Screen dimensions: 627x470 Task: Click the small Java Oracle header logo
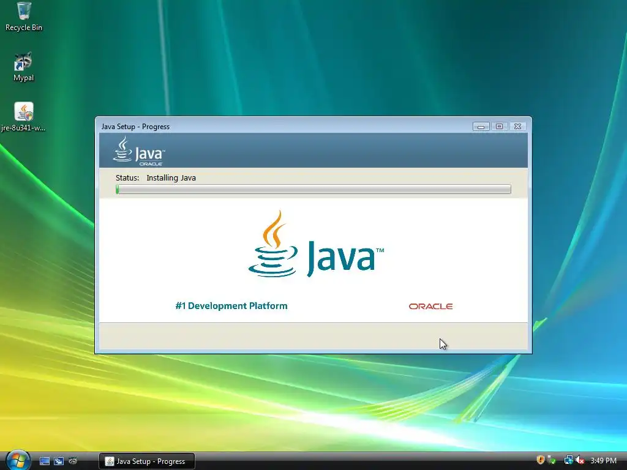pyautogui.click(x=139, y=151)
